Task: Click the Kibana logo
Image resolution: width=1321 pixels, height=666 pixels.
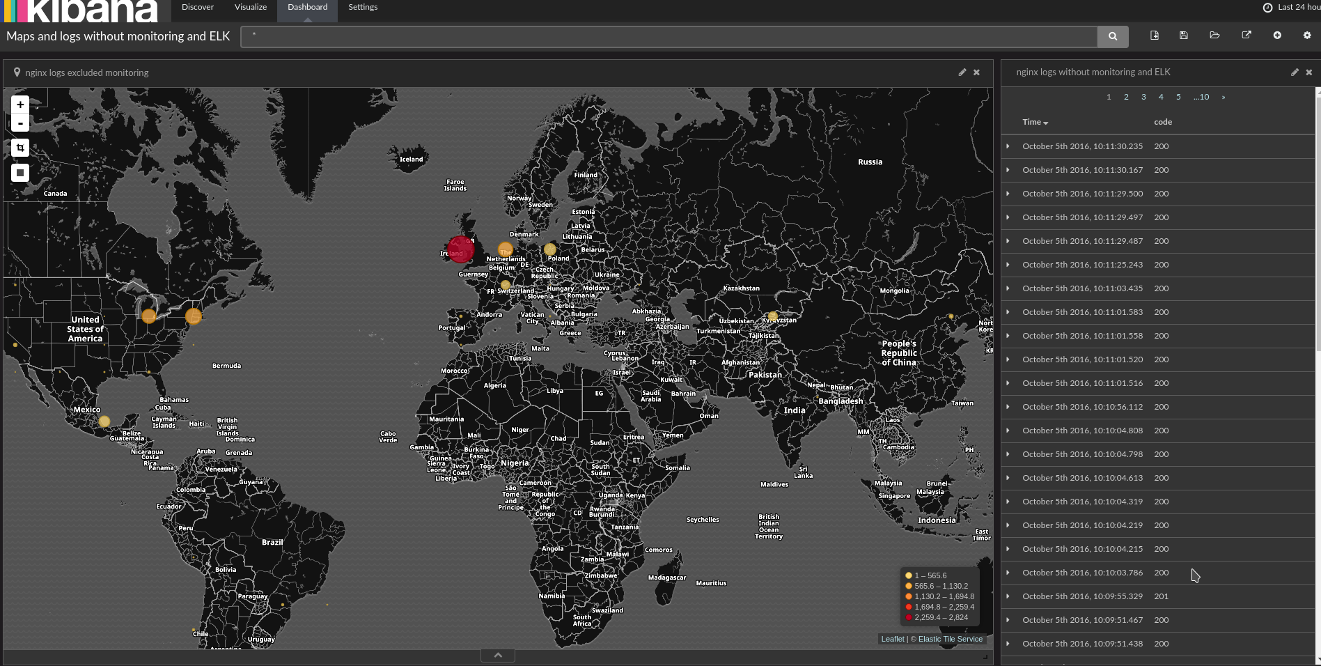Action: 81,10
